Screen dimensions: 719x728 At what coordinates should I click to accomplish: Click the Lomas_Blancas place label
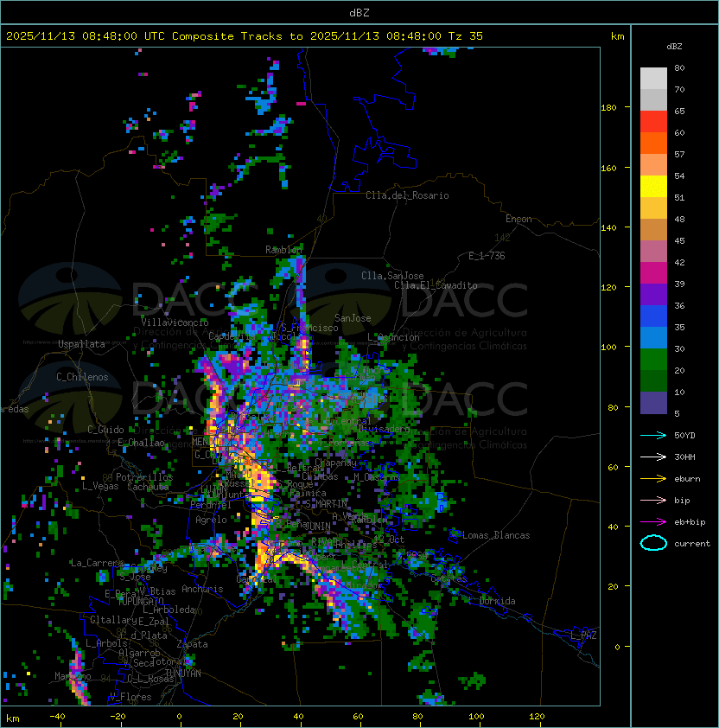point(496,536)
